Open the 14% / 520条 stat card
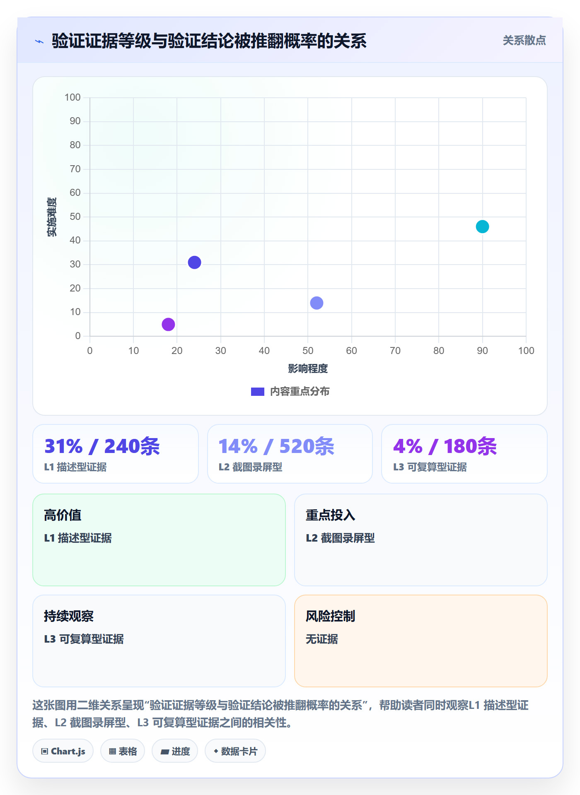The image size is (580, 795). click(x=290, y=454)
